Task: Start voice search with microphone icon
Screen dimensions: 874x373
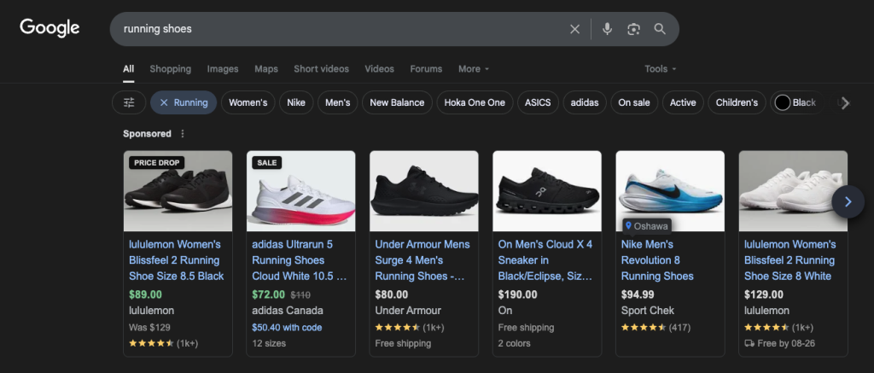Action: tap(607, 29)
